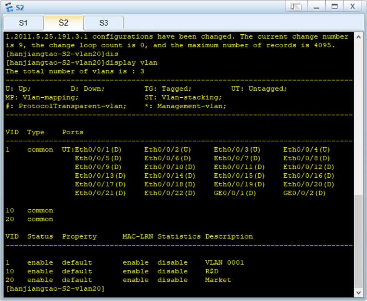Click description 'VLAN 0001'

point(225,263)
